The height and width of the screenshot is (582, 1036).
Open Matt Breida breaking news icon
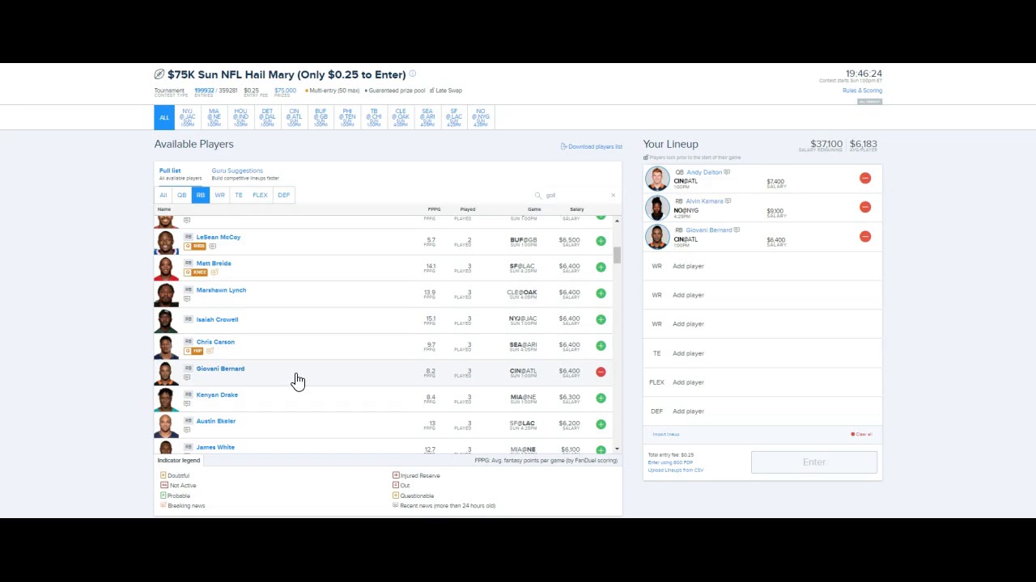(x=214, y=272)
